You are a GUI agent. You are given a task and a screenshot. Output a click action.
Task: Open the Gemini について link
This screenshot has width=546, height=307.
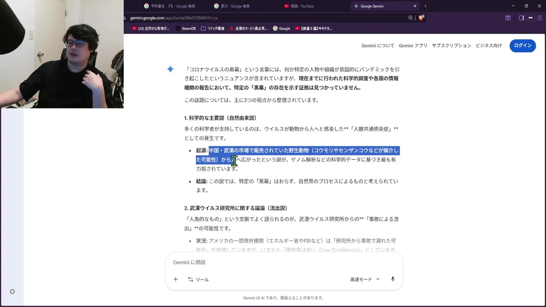point(378,46)
